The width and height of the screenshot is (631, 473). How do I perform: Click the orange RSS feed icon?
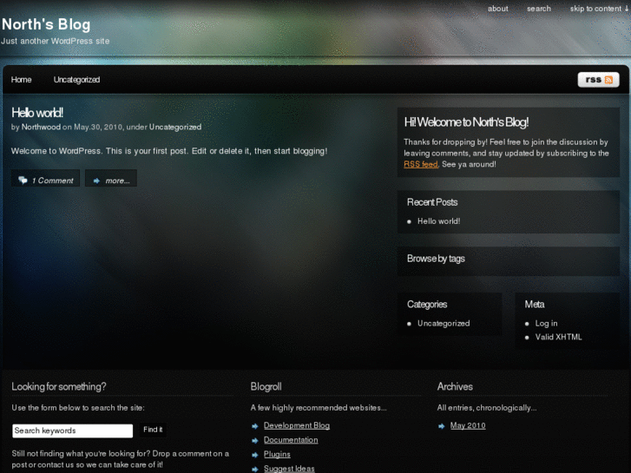point(608,80)
